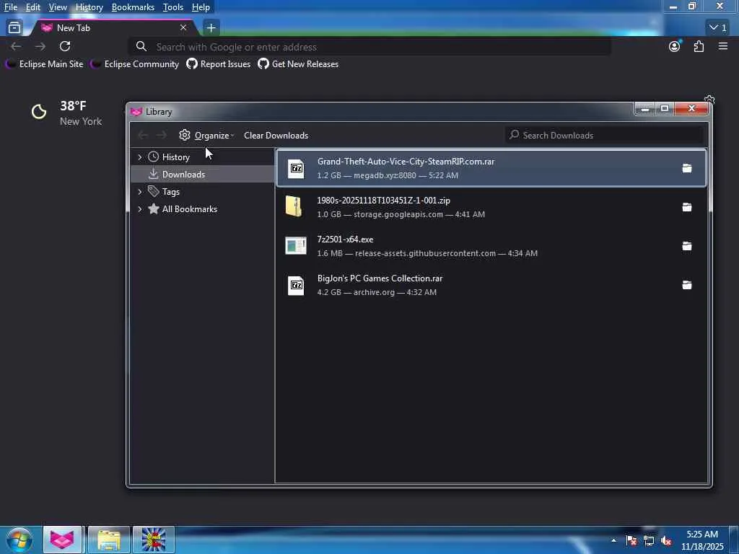Click the 7z2501-x64.exe file icon

click(x=295, y=246)
